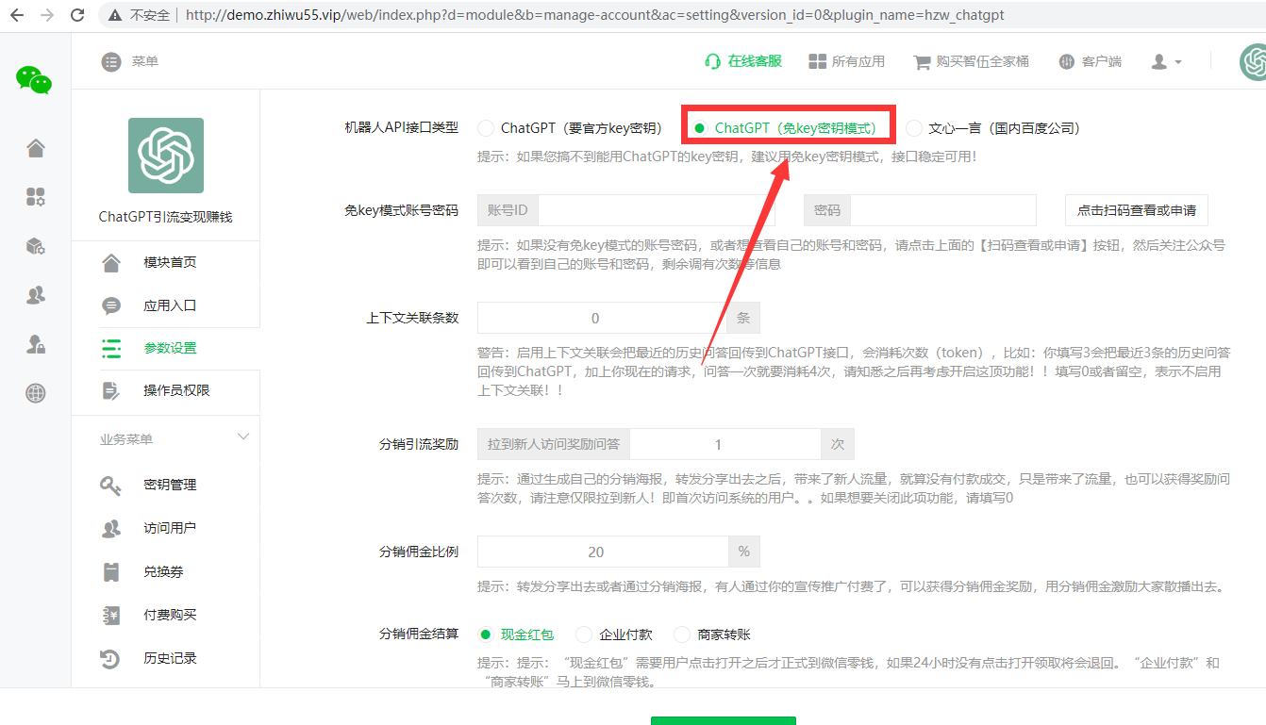Open 操作员权限 menu item

(x=176, y=390)
